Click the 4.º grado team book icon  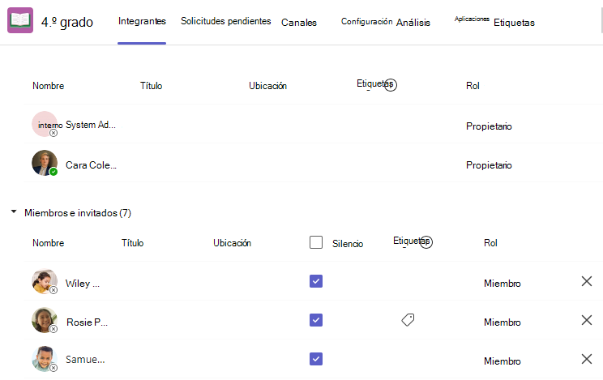click(20, 20)
